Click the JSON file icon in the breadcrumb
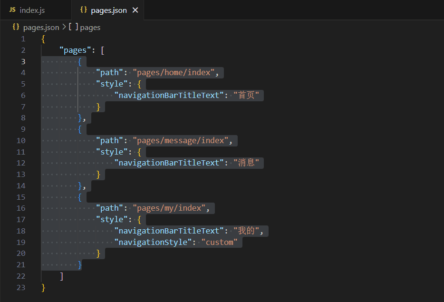 (x=16, y=27)
